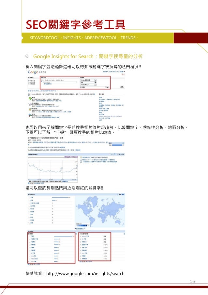Open the Google Web Search filter dropdown
Viewport: 208px width, 295px height.
point(88,80)
